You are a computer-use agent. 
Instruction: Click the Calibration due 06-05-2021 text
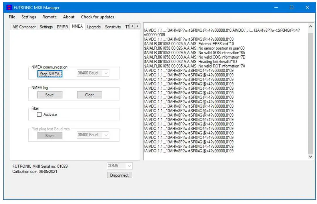(x=35, y=171)
